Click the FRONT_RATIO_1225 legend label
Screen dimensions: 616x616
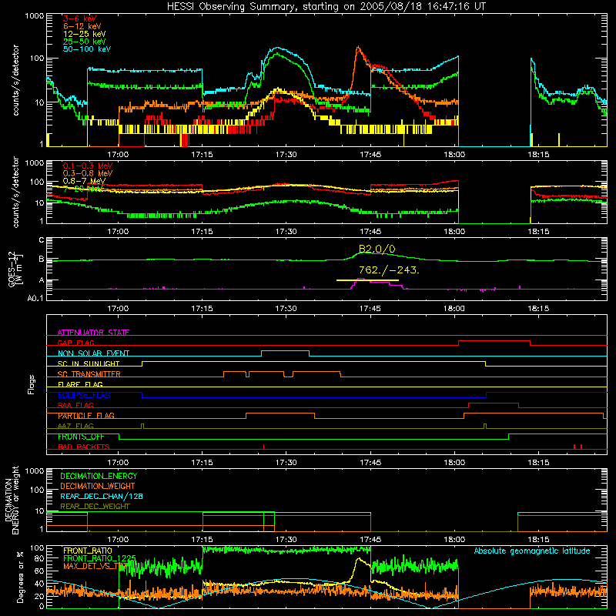click(x=99, y=558)
